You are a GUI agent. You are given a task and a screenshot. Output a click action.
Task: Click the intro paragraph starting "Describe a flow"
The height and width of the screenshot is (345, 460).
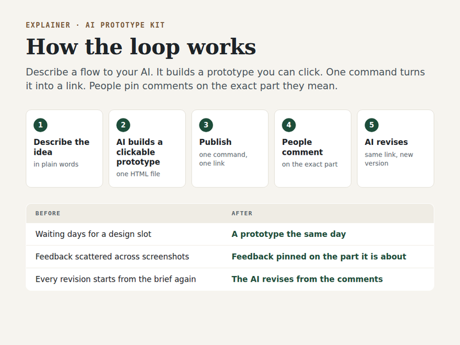coord(225,79)
